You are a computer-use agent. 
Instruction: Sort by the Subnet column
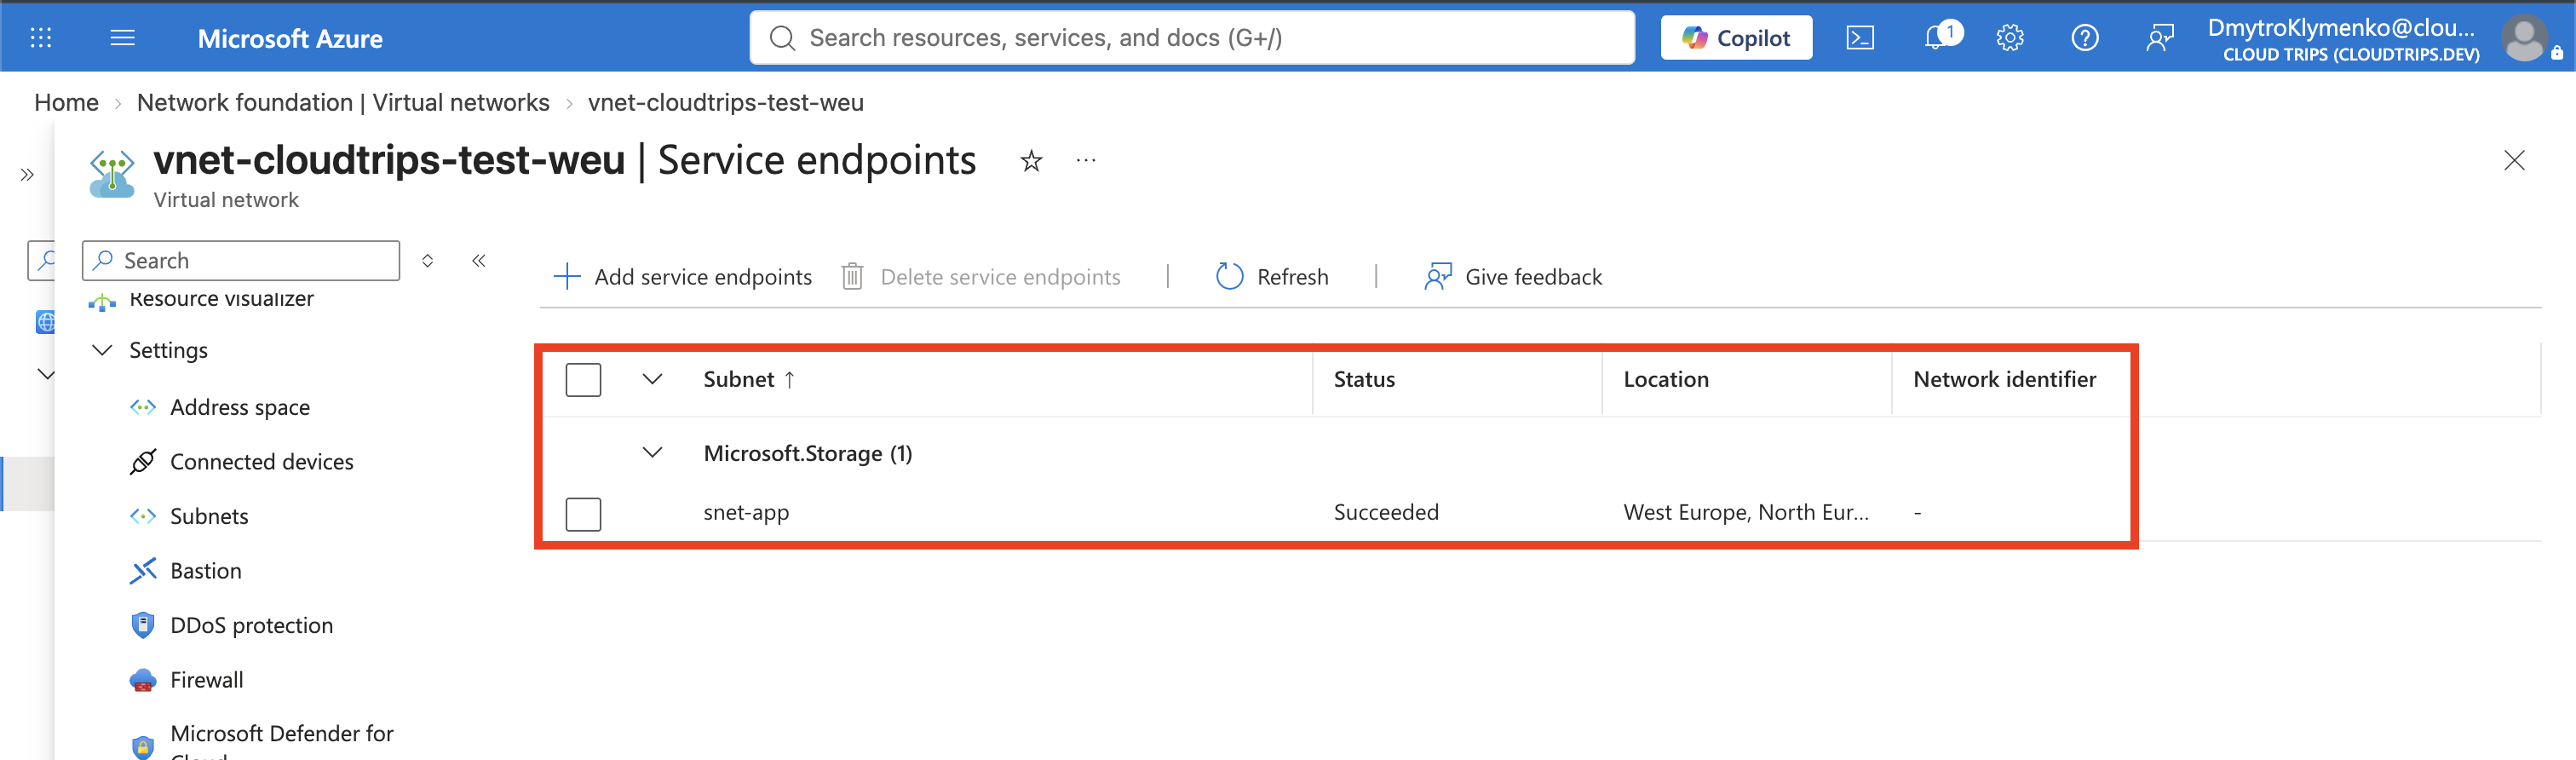tap(749, 379)
